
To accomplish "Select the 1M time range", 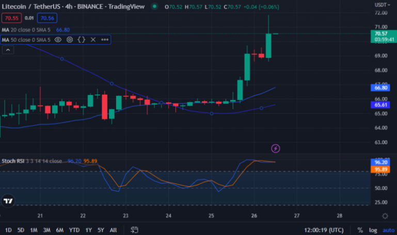I will pos(34,230).
